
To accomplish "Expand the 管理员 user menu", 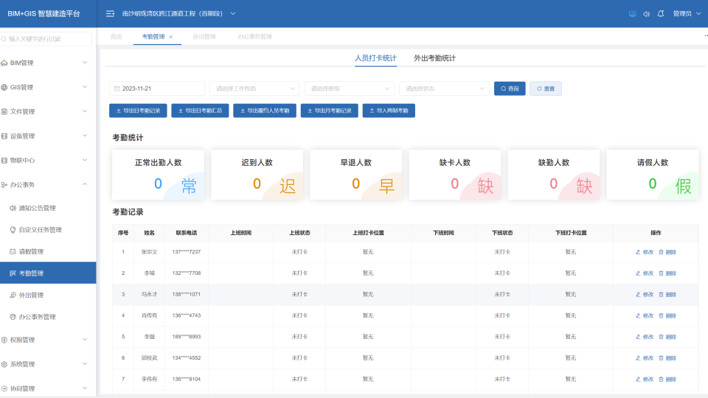I will click(685, 13).
